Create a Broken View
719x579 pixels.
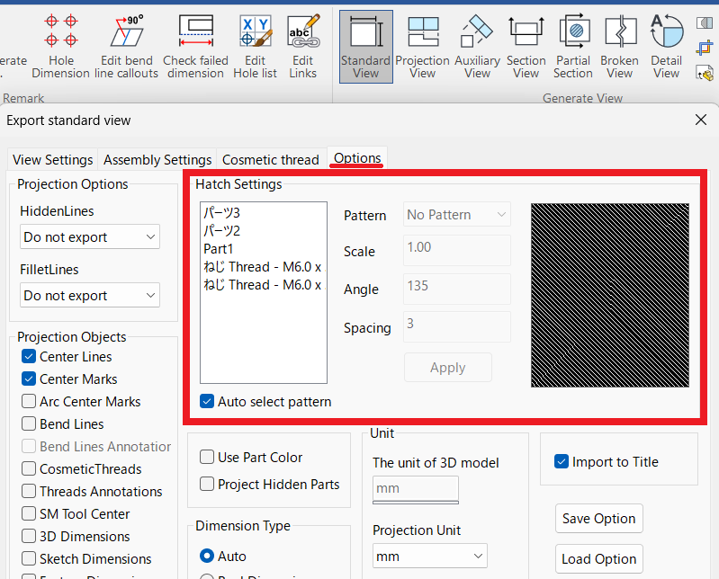pyautogui.click(x=619, y=46)
